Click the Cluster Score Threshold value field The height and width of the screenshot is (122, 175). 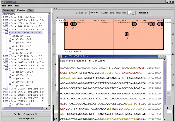pos(130,13)
